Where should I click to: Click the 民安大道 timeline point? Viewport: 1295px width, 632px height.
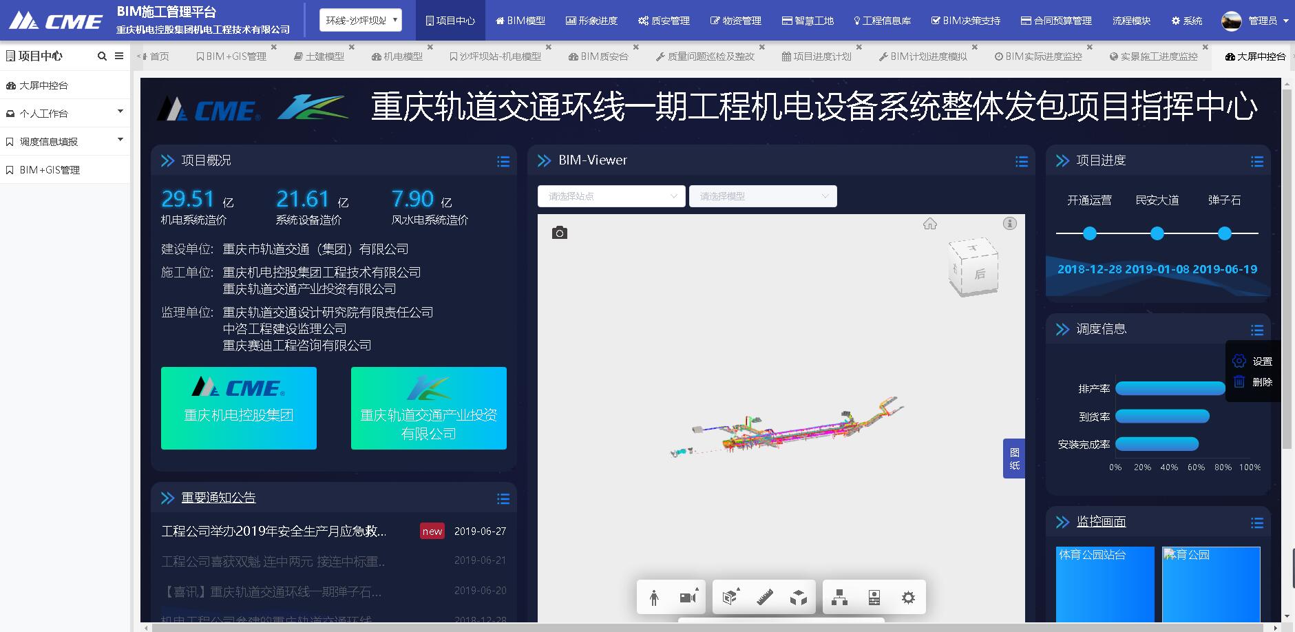1157,233
